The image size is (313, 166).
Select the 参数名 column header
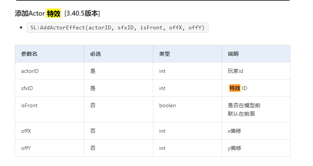(29, 54)
